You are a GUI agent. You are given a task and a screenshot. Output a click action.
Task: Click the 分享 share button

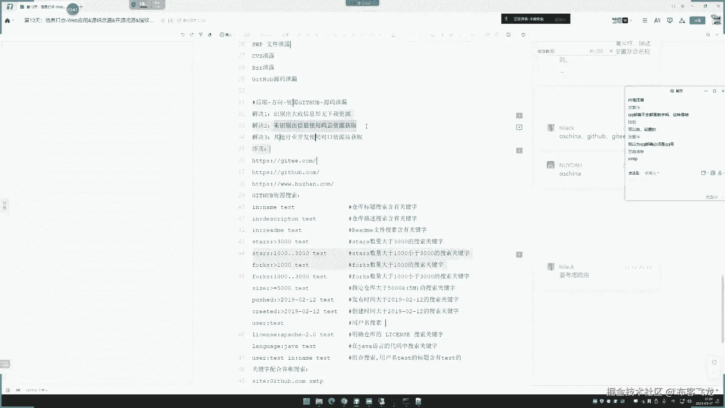coord(697,20)
